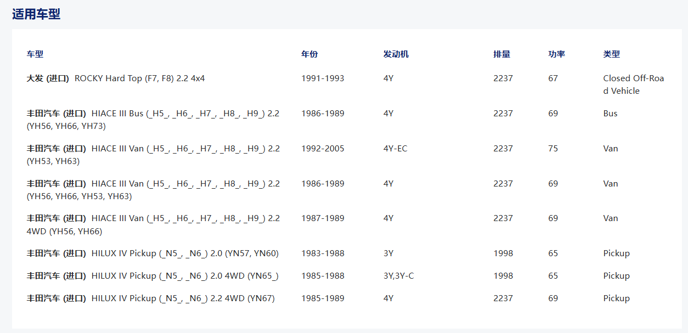Select the 1992-2005 year range cell
This screenshot has width=688, height=333.
323,149
